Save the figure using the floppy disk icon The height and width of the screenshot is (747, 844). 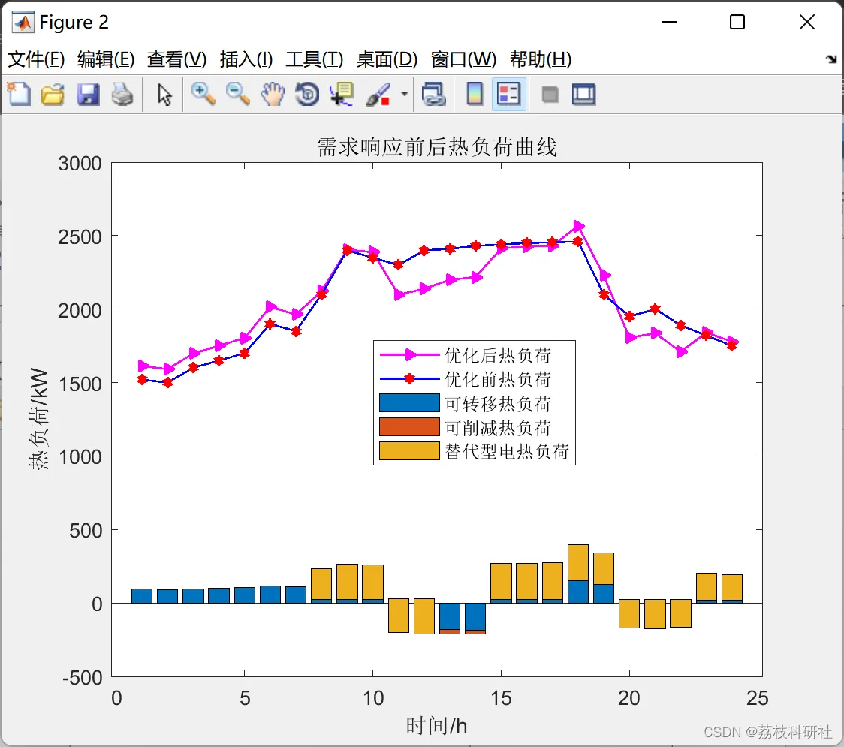(88, 94)
